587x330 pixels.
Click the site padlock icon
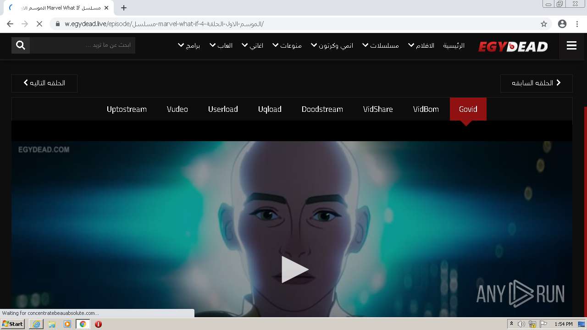click(x=58, y=24)
